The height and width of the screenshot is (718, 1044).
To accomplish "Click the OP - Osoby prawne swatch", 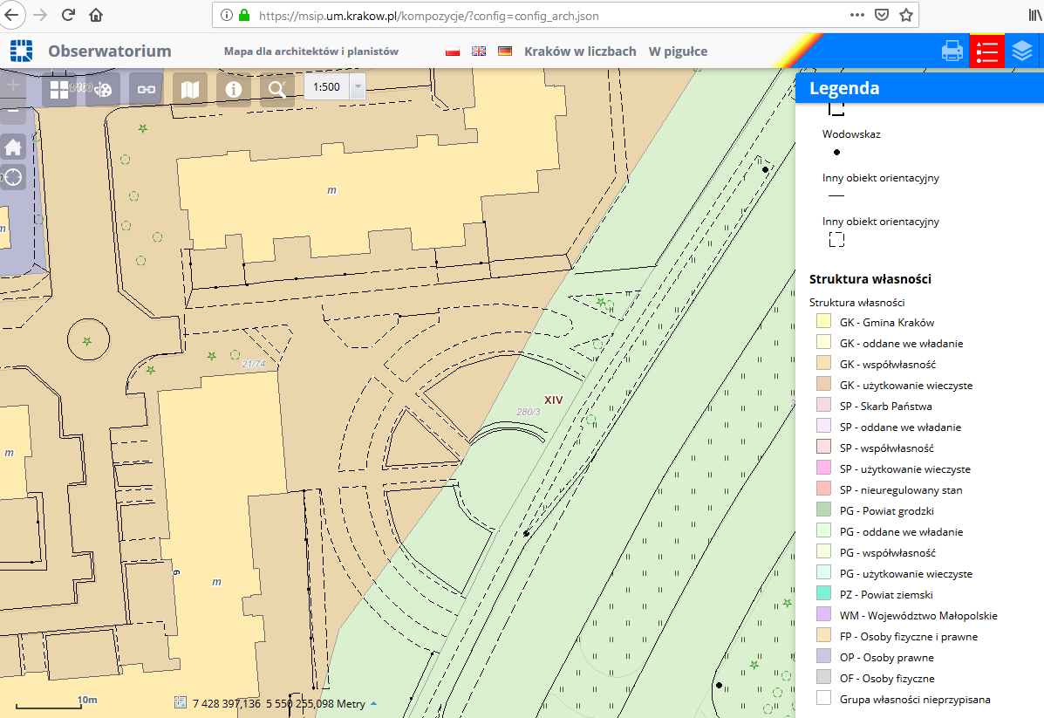I will coord(823,657).
